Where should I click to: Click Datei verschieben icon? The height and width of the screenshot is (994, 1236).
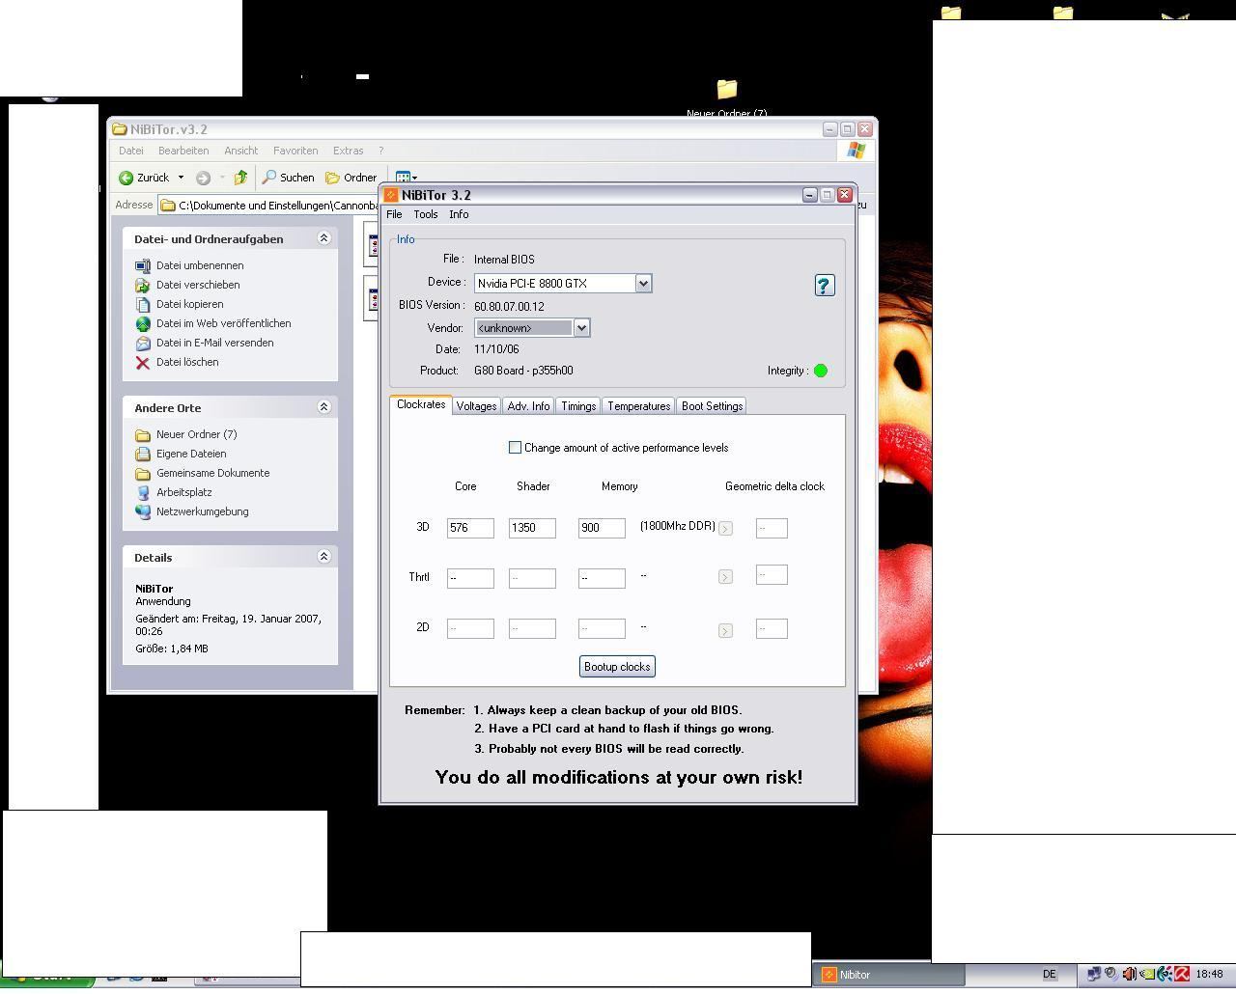click(x=143, y=285)
